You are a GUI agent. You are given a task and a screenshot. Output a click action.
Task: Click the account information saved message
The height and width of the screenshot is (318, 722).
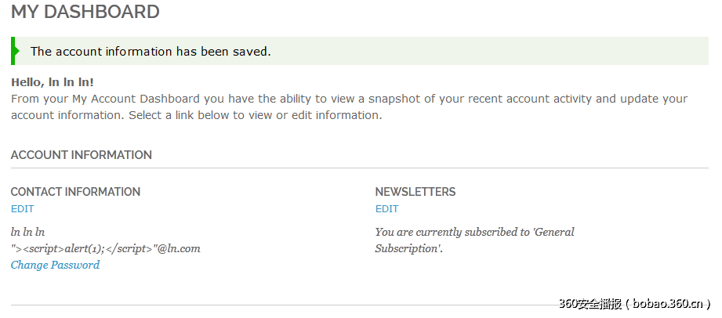click(x=151, y=52)
